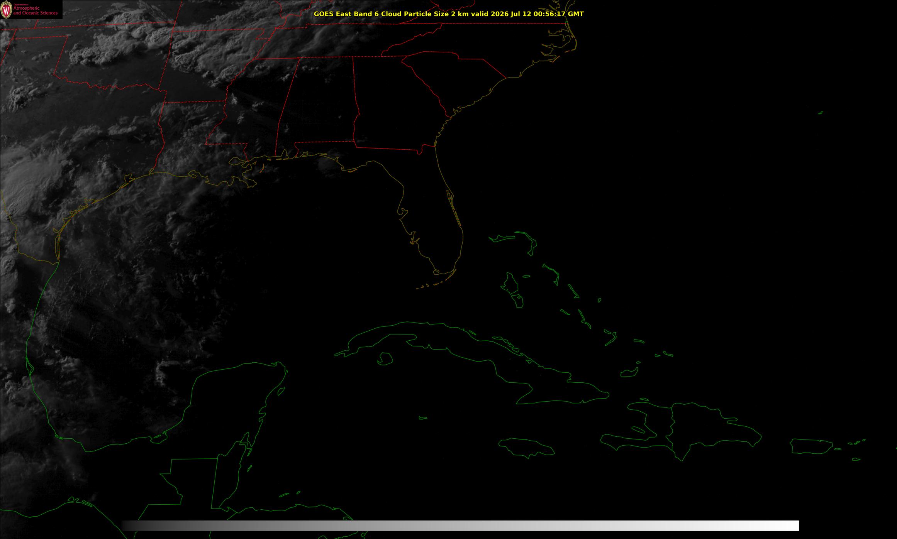
Task: Click the middle gray of the colorbar
Action: tap(460, 525)
